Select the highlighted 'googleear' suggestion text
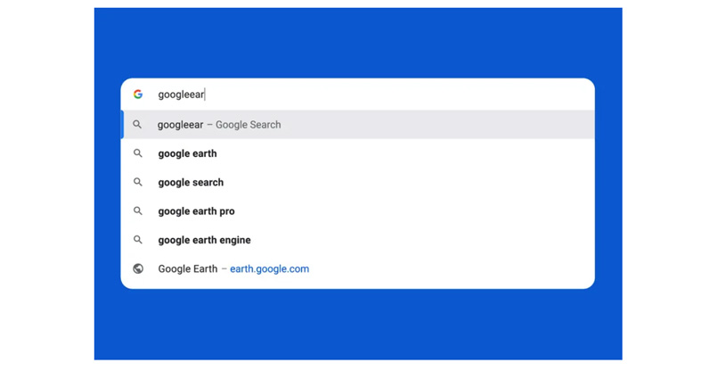 pos(180,125)
